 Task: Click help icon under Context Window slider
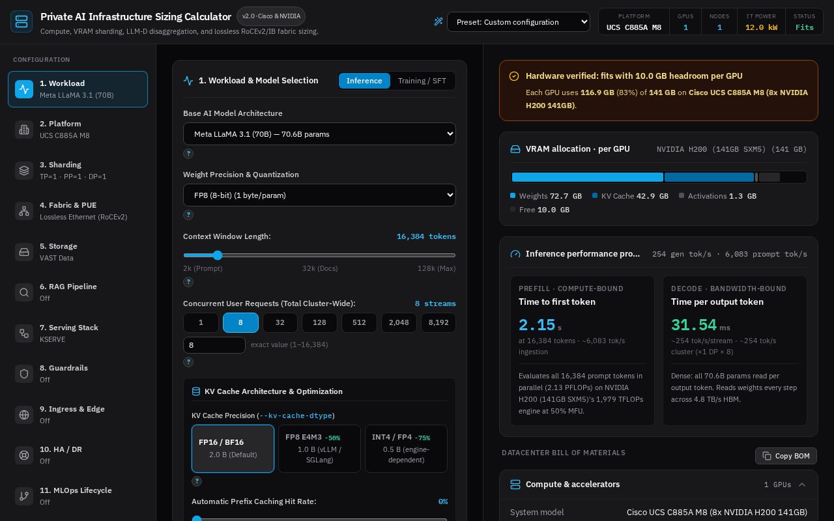tap(188, 282)
